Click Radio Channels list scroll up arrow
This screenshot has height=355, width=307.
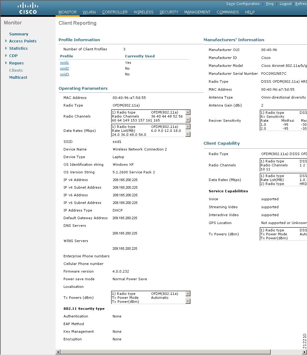(x=188, y=112)
